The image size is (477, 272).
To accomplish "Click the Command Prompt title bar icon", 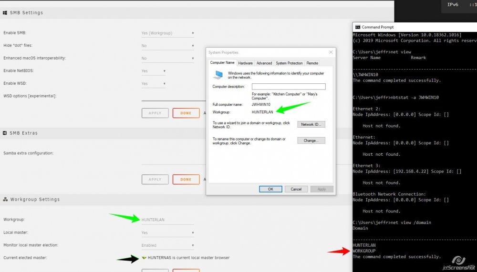I will (x=358, y=27).
